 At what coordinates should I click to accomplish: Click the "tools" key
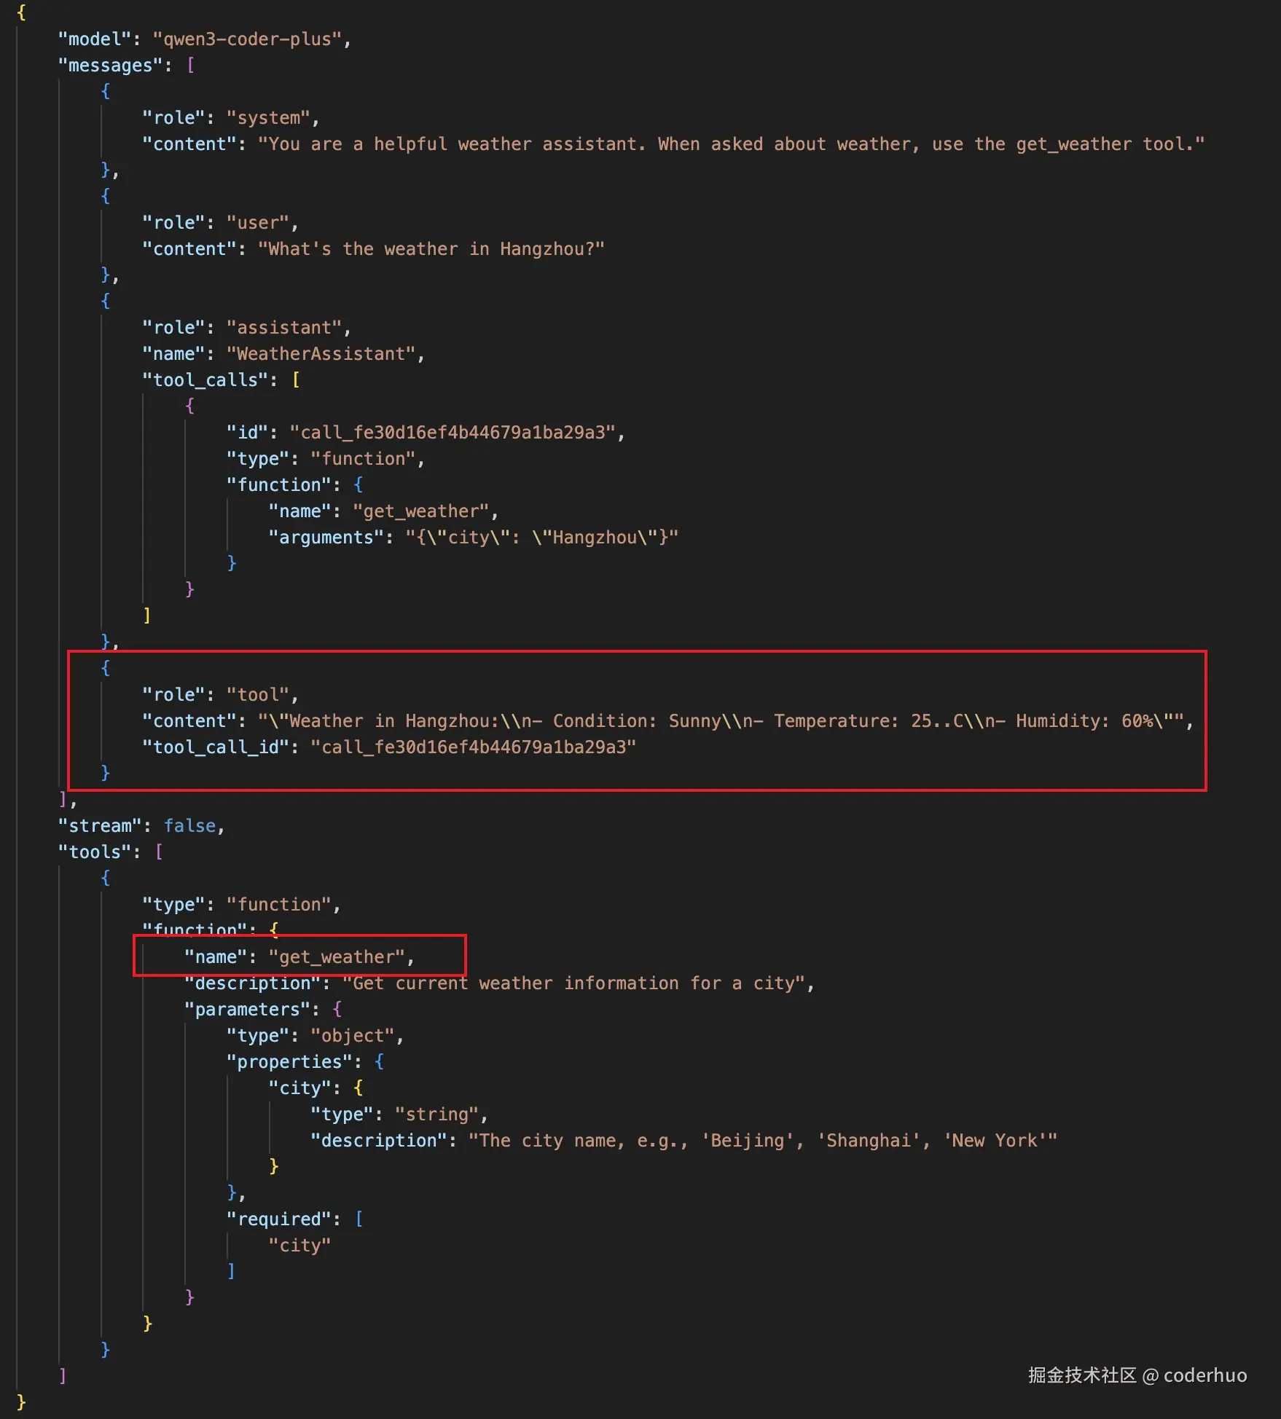(95, 852)
